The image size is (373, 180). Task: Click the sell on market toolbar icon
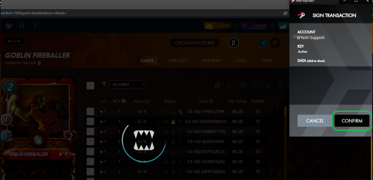click(242, 86)
